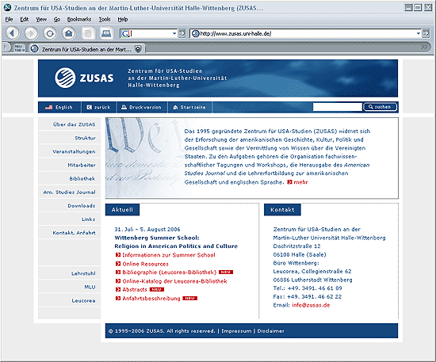Open the Help menu
Image resolution: width=436 pixels, height=362 pixels.
[123, 19]
